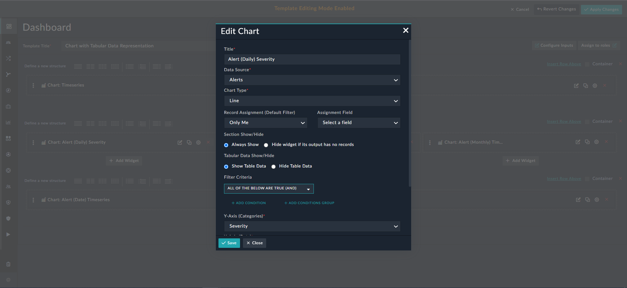Click the Save button in Edit Chart
Screen dimensions: 627x288
click(229, 243)
